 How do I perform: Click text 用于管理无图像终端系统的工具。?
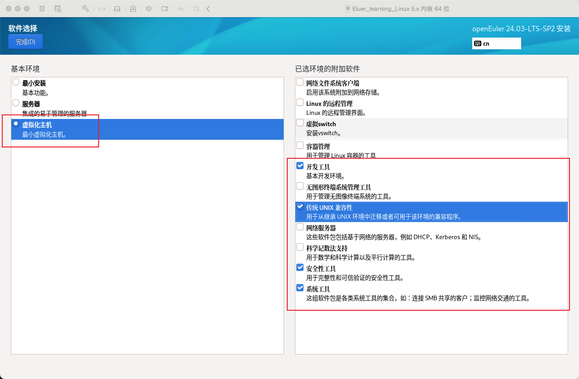click(349, 196)
